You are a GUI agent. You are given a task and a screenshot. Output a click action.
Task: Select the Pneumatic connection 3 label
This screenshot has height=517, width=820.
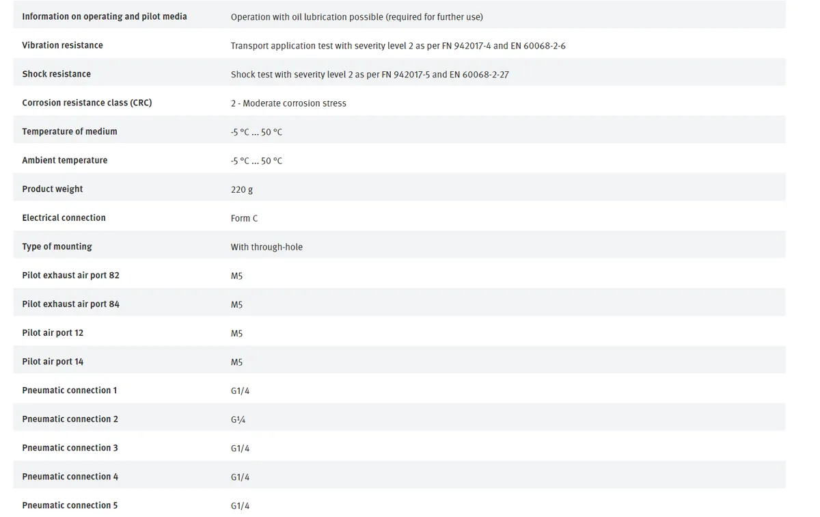point(70,447)
